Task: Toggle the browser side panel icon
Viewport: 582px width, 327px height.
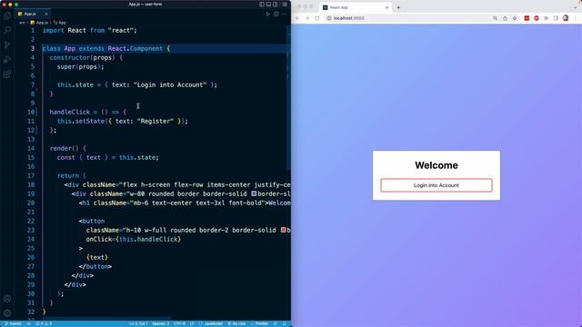Action: pos(556,18)
